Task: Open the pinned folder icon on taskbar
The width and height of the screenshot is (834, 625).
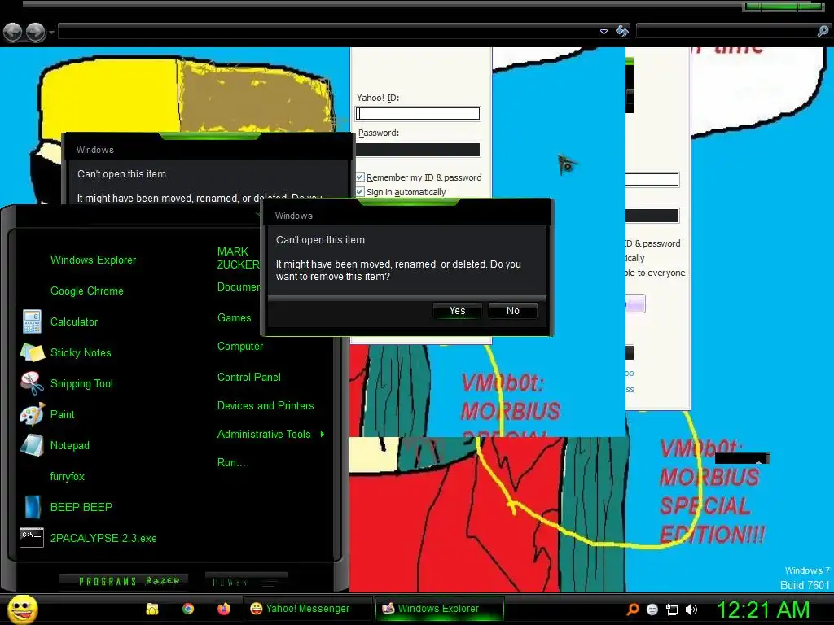Action: tap(152, 609)
